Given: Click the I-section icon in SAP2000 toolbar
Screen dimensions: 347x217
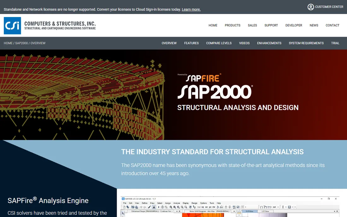Looking at the screenshot, I should (283, 207).
